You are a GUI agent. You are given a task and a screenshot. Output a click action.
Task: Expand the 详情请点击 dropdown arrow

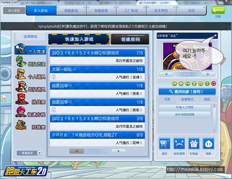[215, 36]
